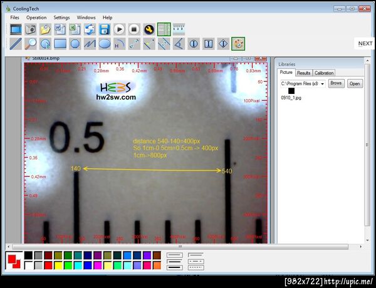This screenshot has height=288, width=376.
Task: Pick the yellow color swatch
Action: point(58,265)
